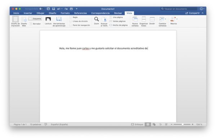
Task: Open the Dibujar tab
Action: click(40, 13)
